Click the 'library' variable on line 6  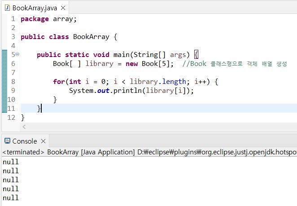pos(99,64)
